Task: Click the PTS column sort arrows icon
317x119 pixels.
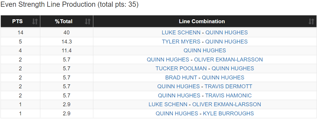Action: click(x=35, y=22)
